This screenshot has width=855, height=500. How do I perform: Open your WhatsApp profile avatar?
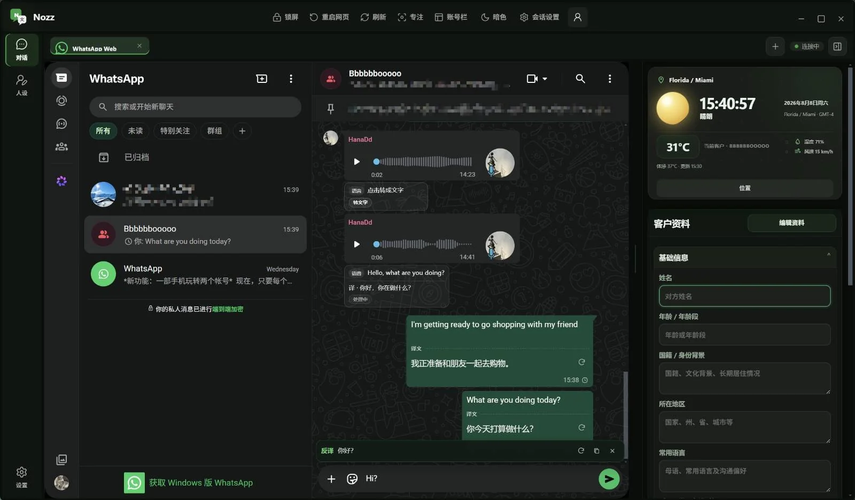click(x=61, y=483)
